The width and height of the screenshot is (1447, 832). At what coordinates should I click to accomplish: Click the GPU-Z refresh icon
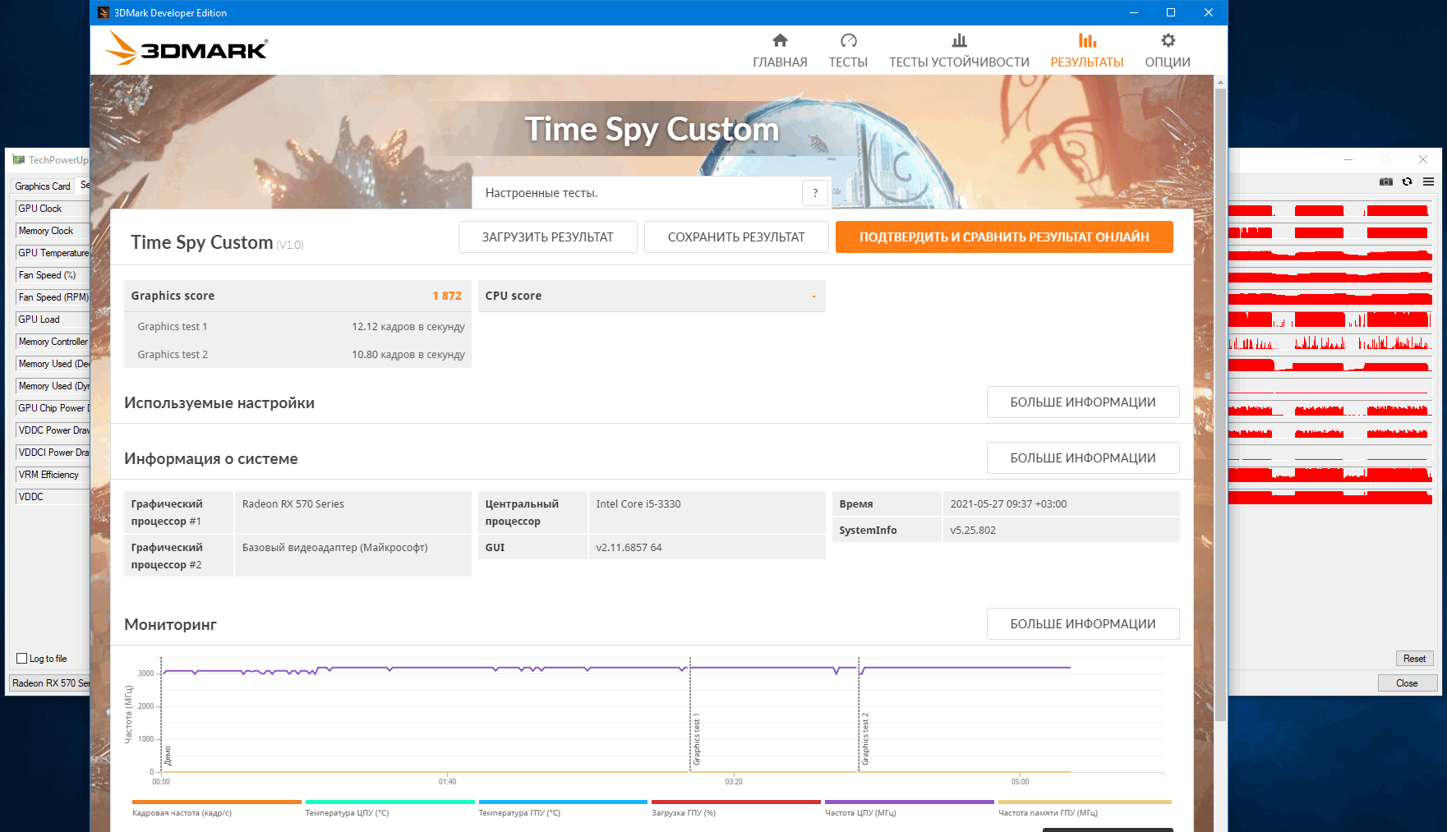pos(1408,182)
